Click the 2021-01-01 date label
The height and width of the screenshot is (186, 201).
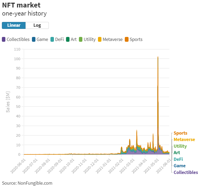[x=103, y=166]
